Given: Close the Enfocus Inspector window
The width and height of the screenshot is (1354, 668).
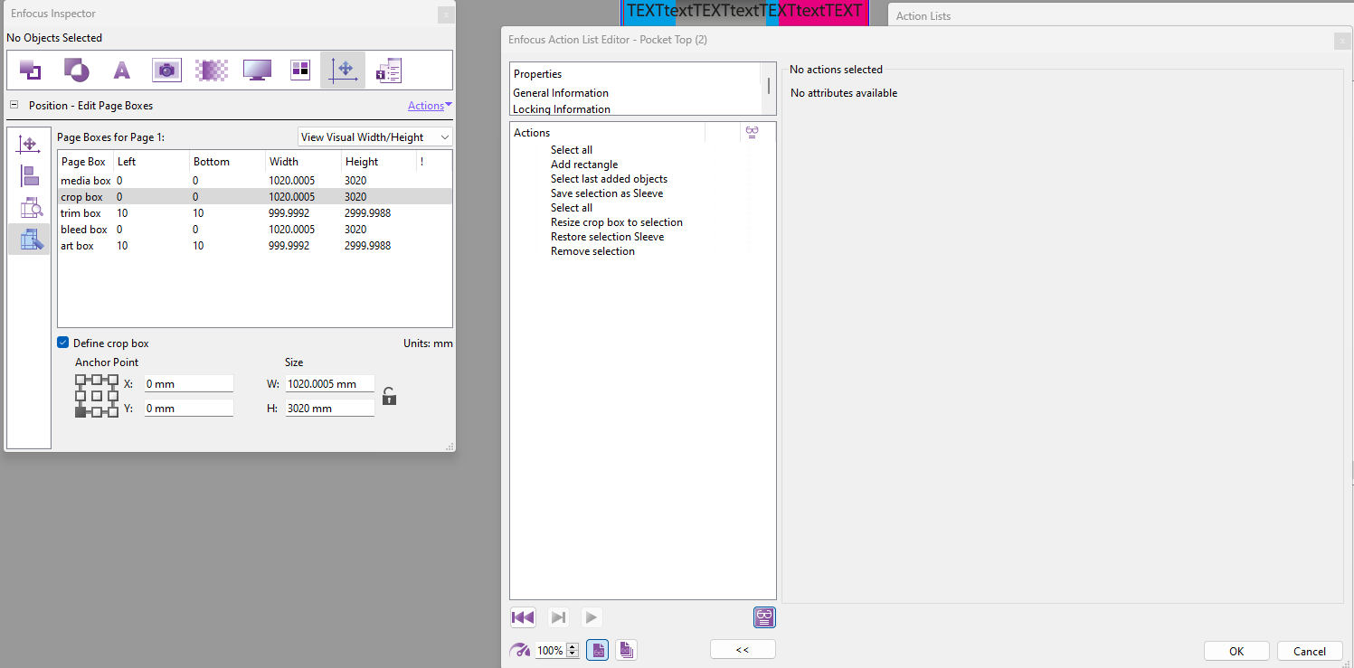Looking at the screenshot, I should point(445,14).
